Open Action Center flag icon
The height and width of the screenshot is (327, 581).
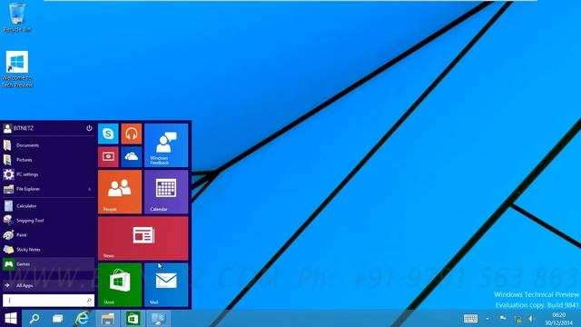(x=503, y=319)
